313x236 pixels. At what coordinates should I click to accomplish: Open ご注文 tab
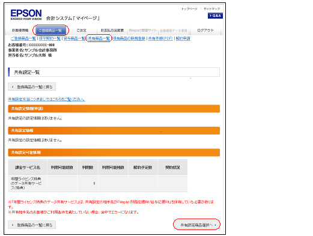pyautogui.click(x=81, y=31)
